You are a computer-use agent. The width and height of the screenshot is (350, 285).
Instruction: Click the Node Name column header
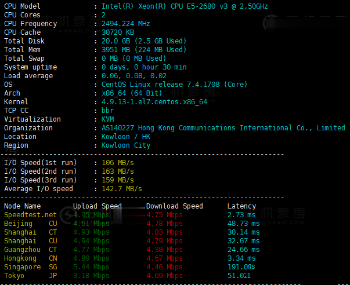coord(22,206)
